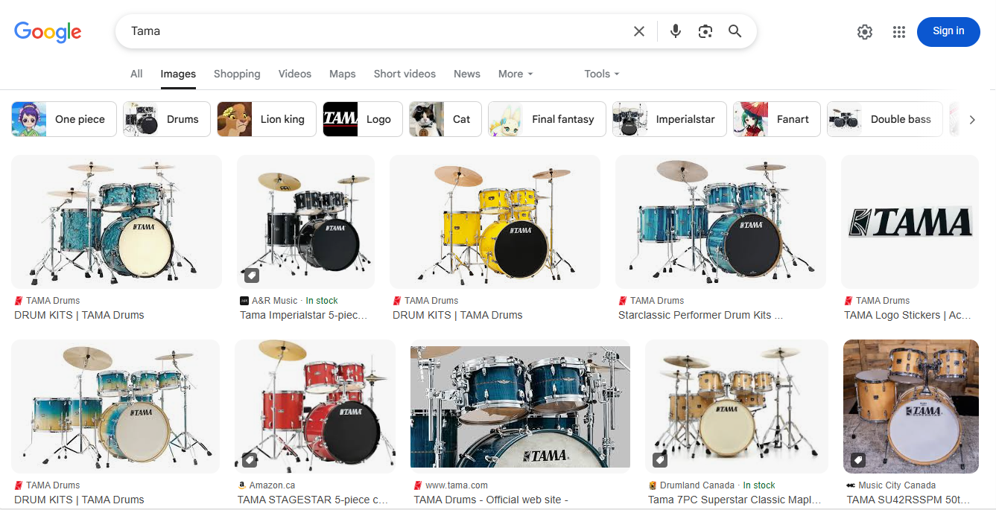Switch to the All tab
996x510 pixels.
136,74
